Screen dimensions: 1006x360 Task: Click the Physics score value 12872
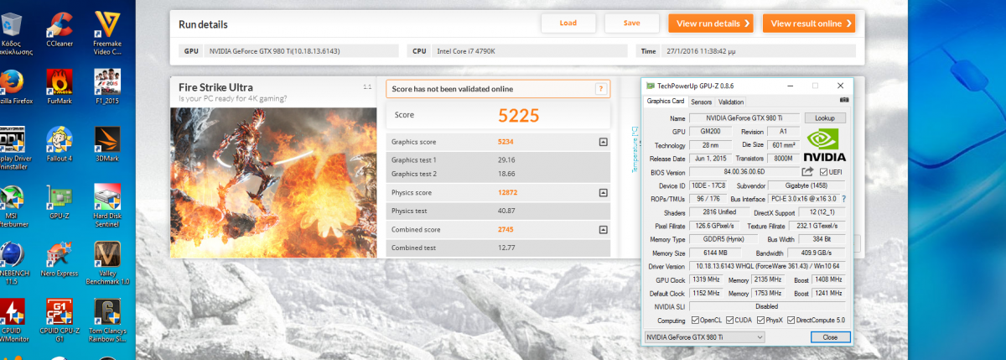coord(506,193)
